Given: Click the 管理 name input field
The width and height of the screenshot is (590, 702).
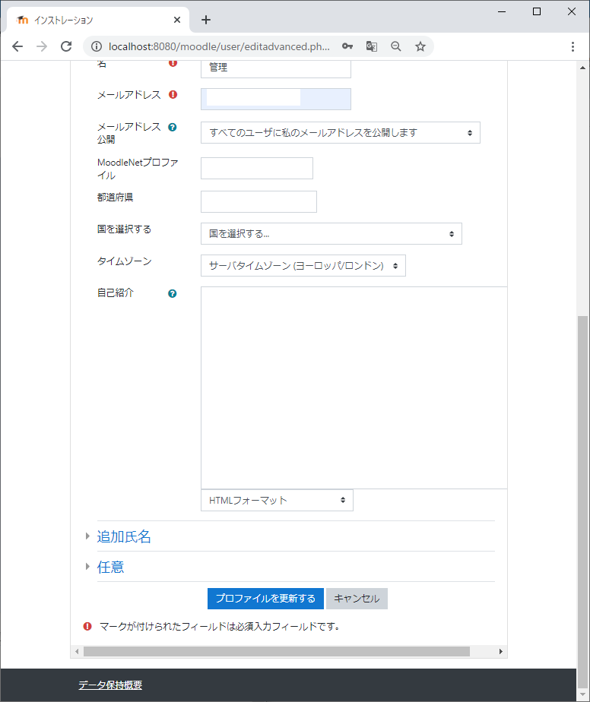Looking at the screenshot, I should pos(275,68).
